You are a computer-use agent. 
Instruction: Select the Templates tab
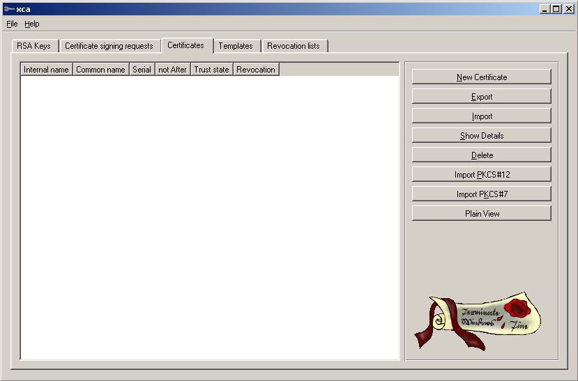(x=236, y=46)
